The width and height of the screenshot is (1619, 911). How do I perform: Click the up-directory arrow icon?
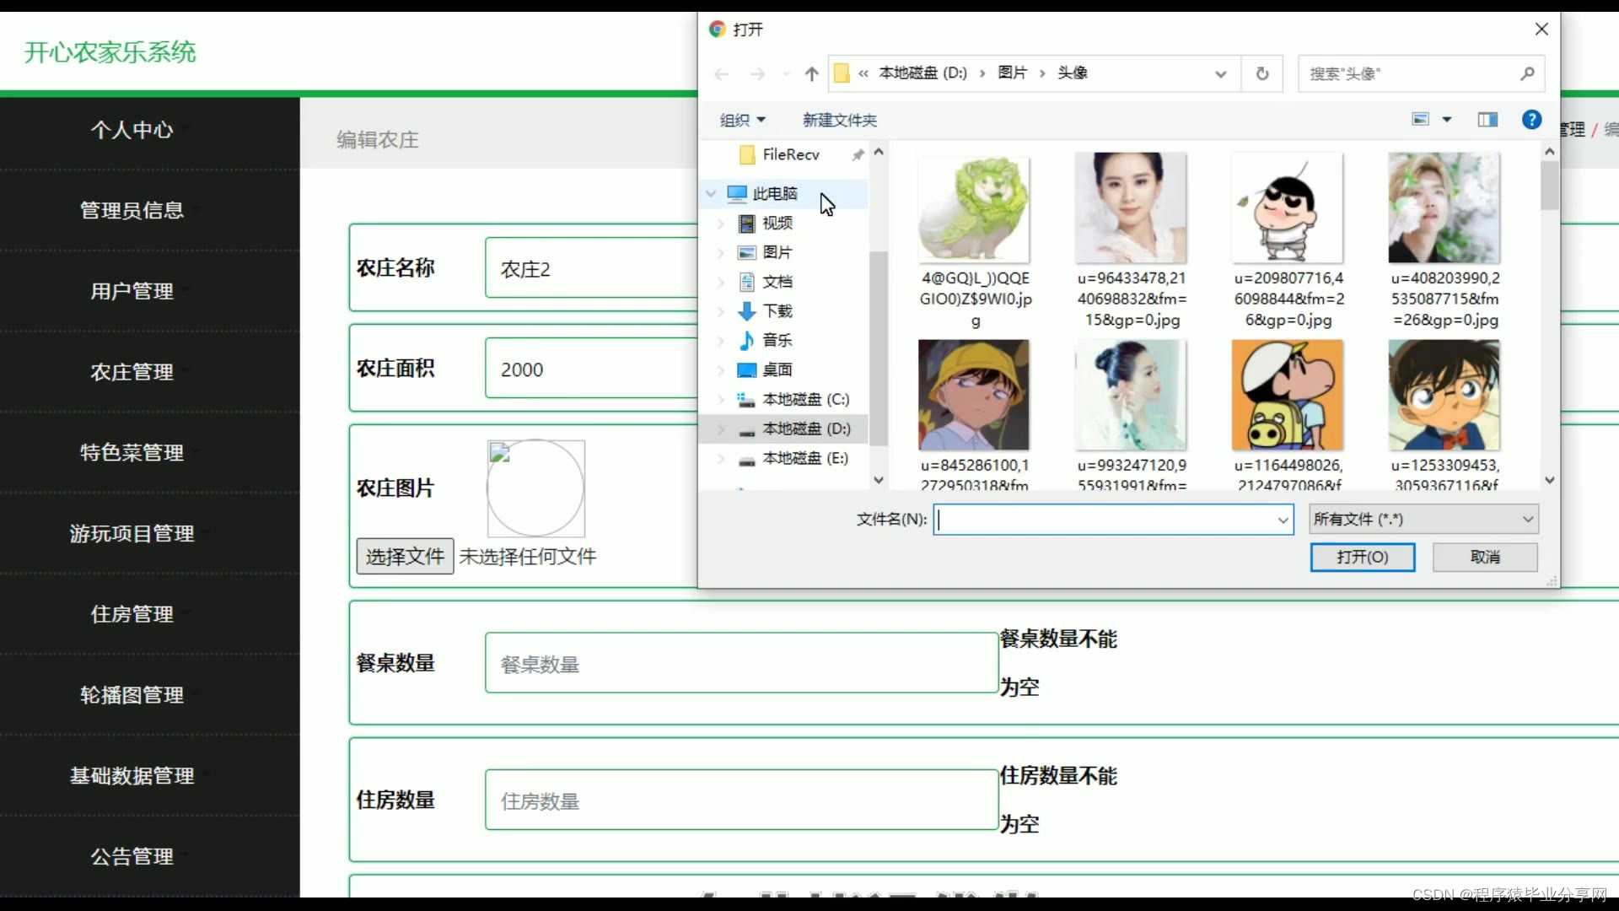pos(811,74)
